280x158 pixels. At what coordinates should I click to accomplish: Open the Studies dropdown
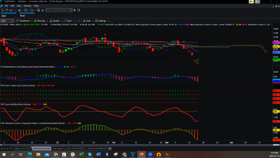55,21
